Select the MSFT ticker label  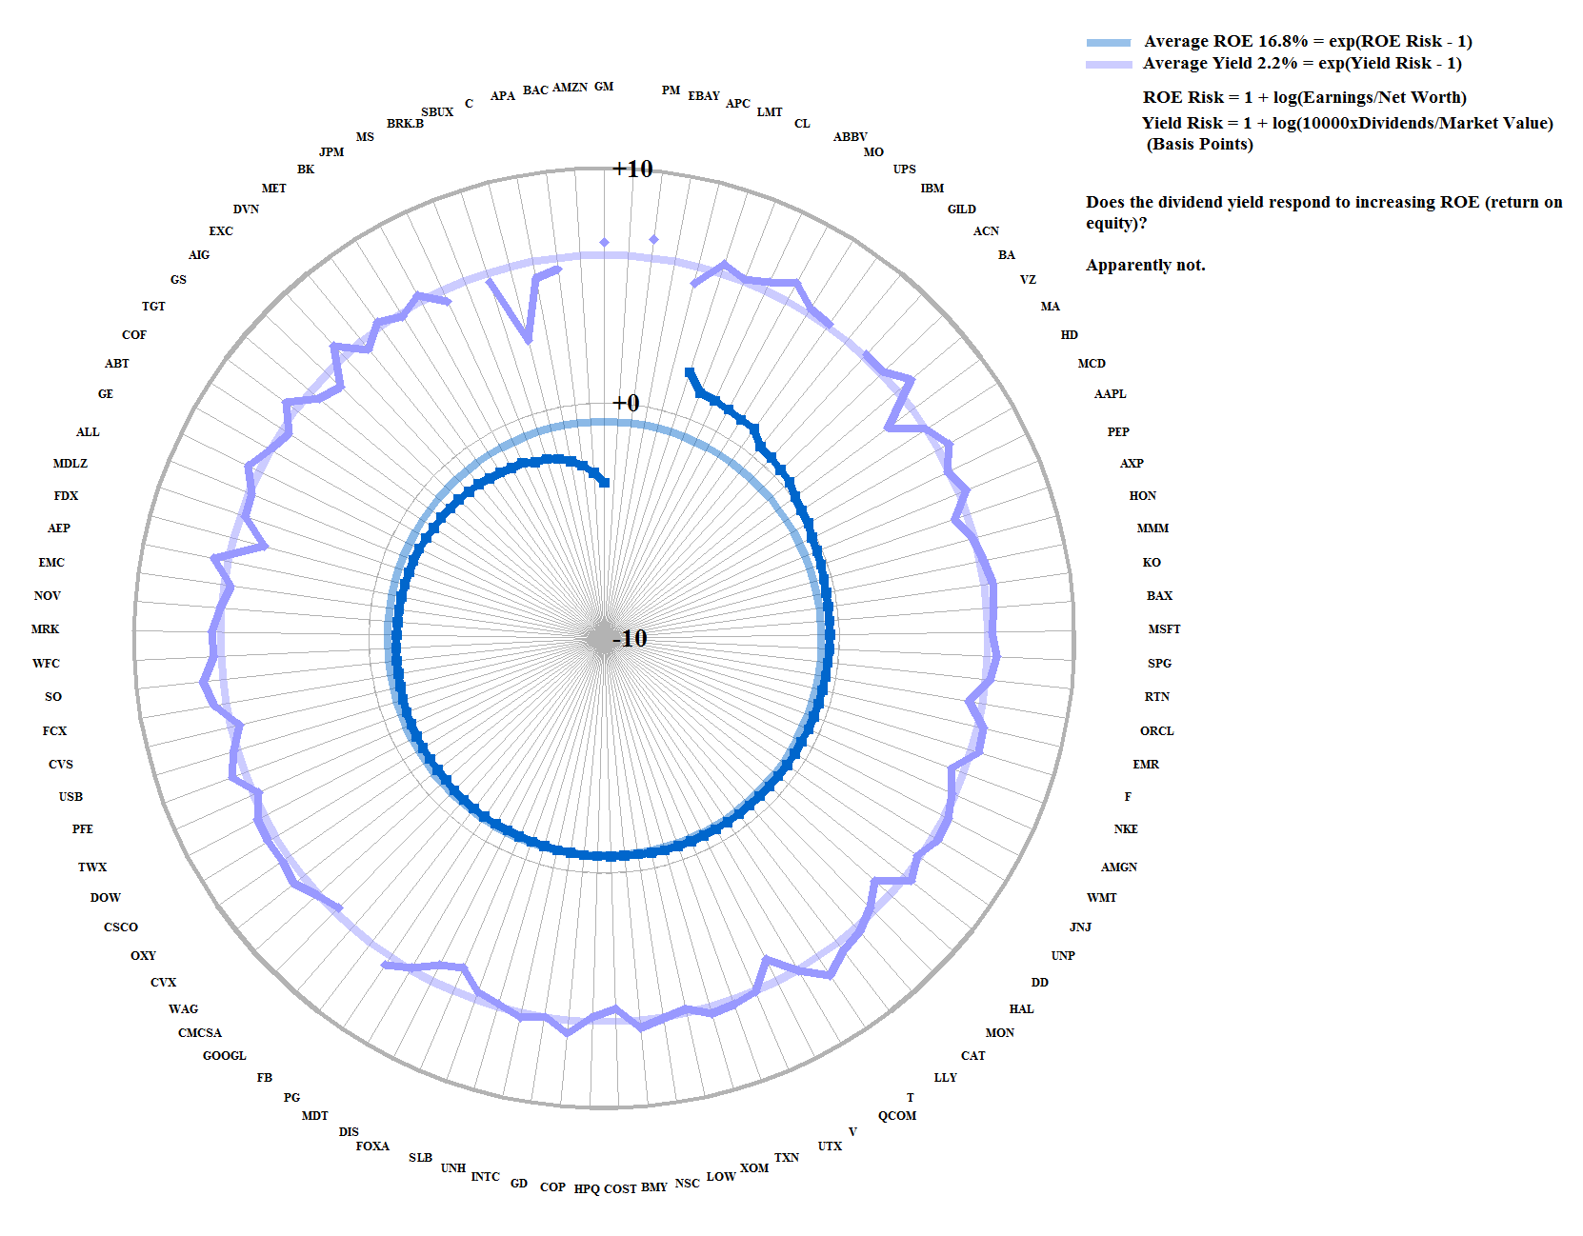(x=1164, y=629)
